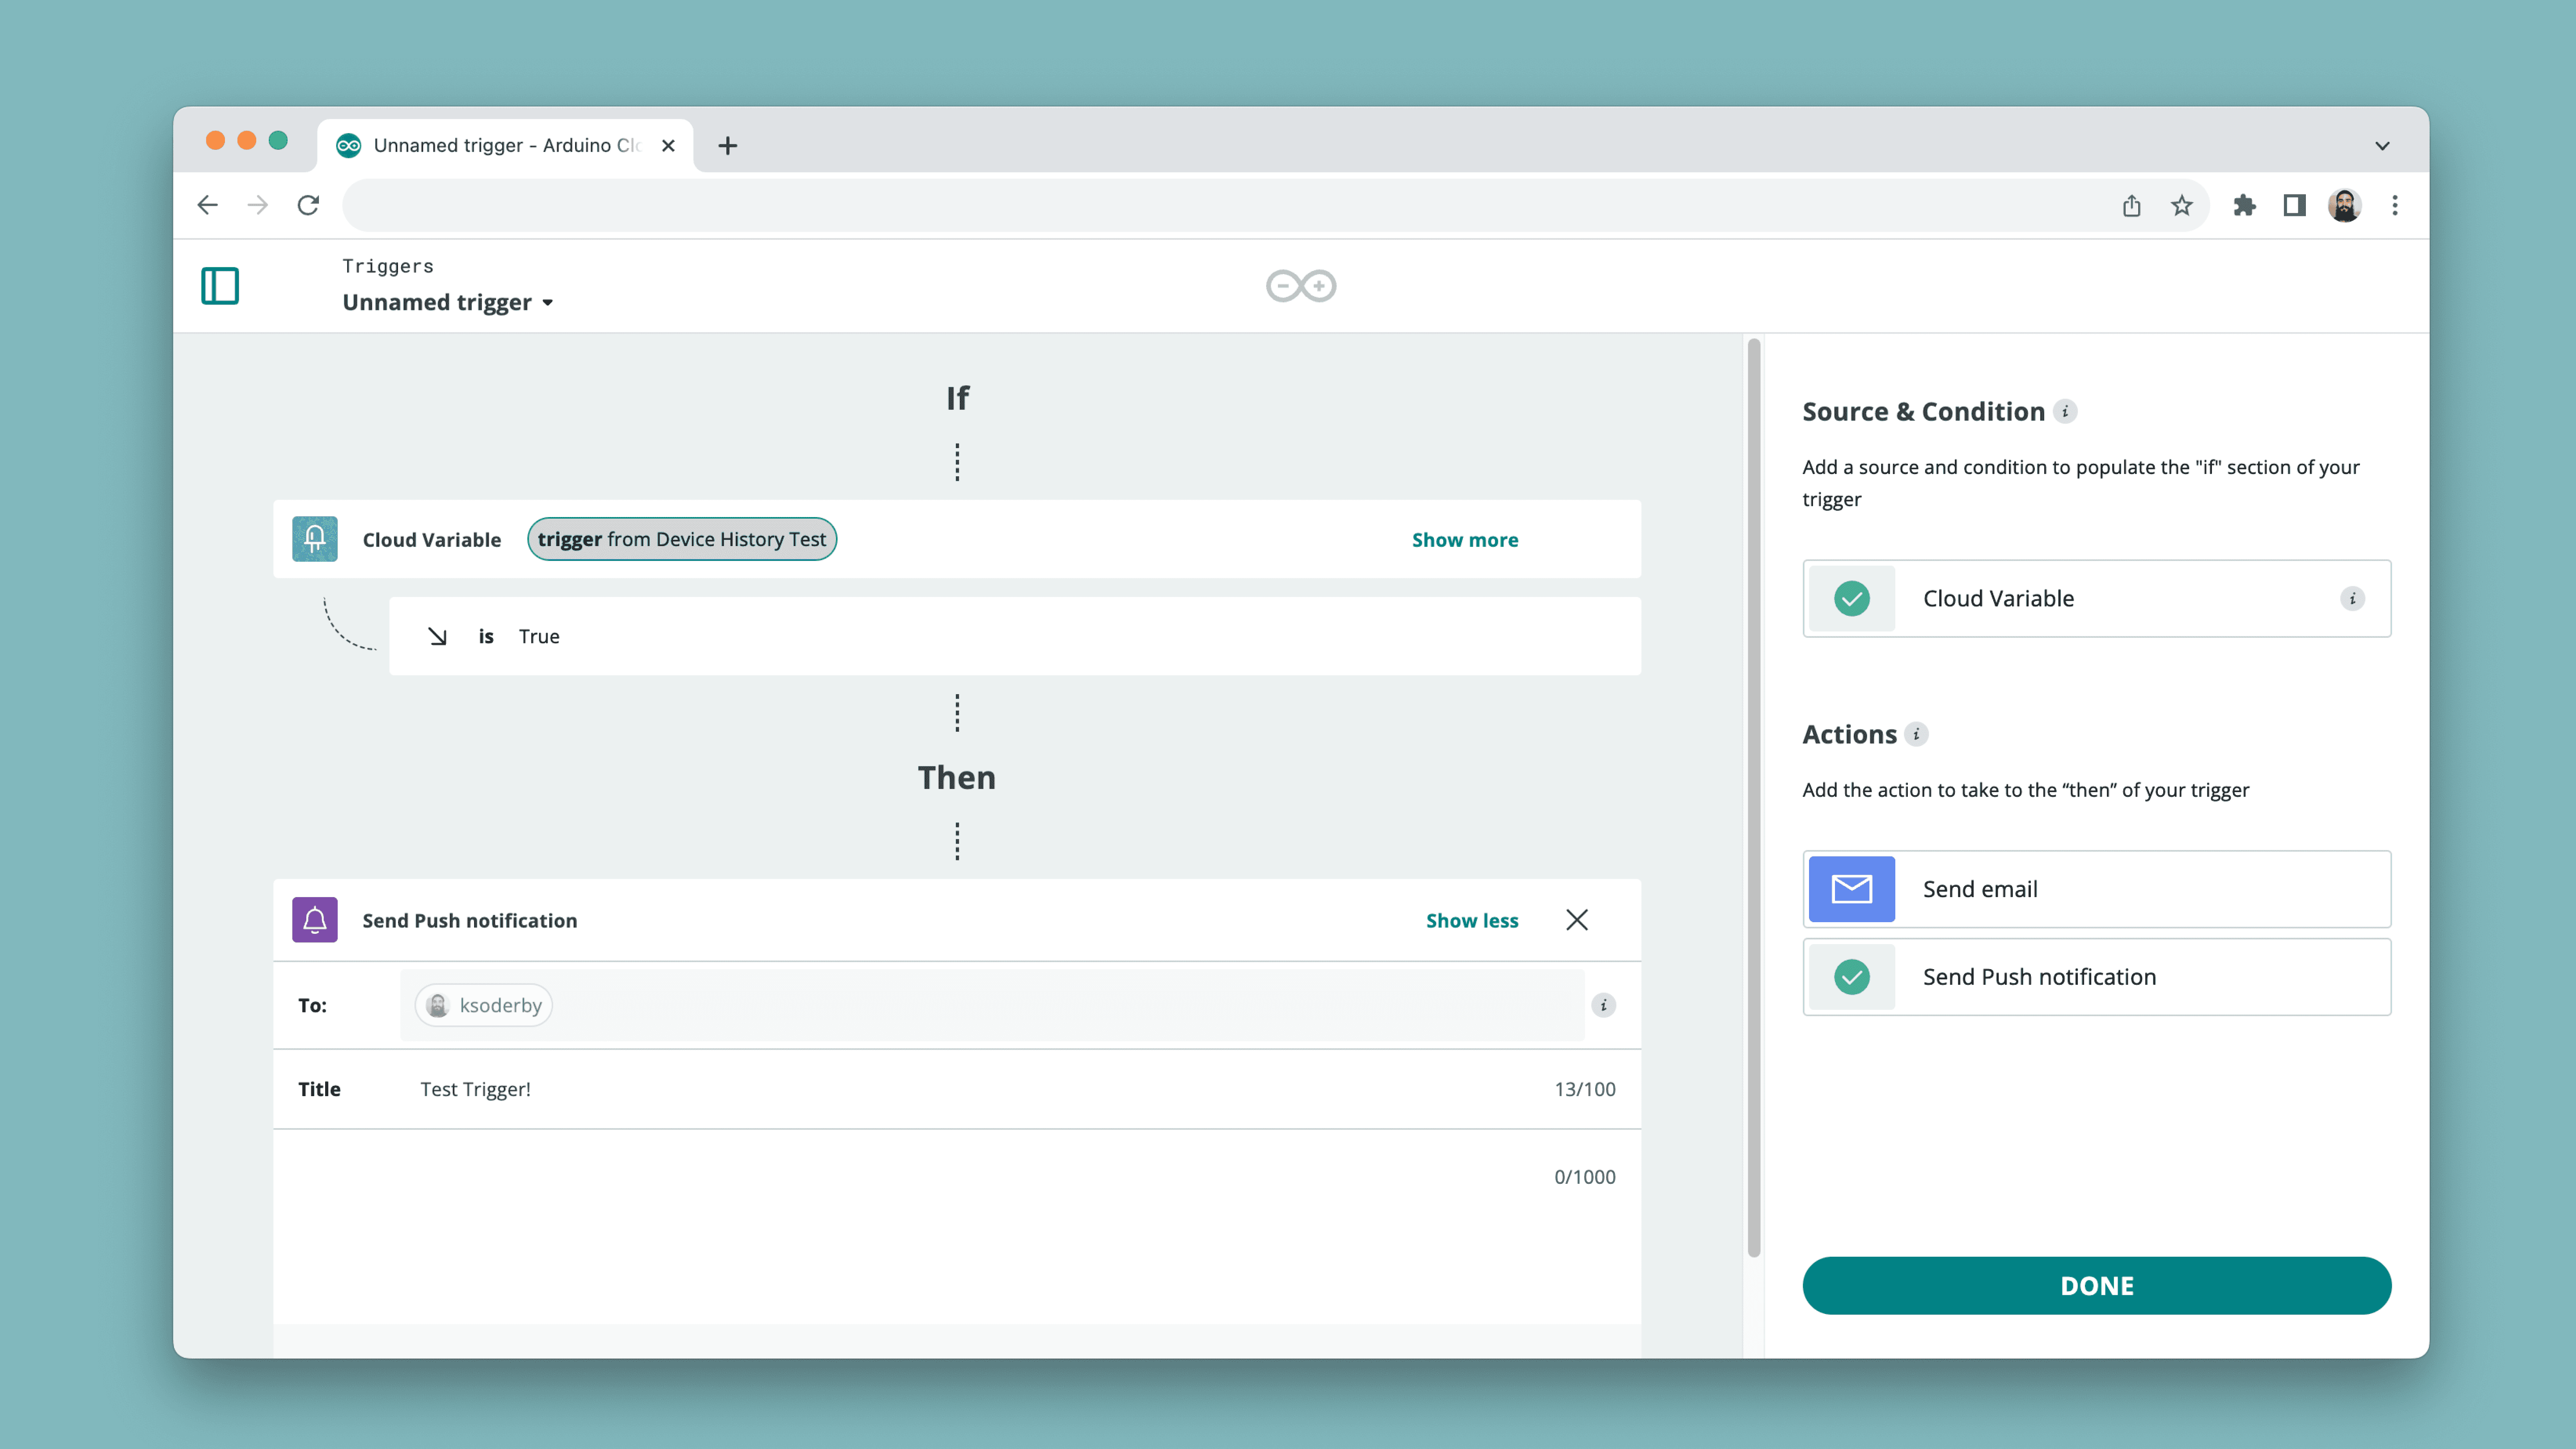
Task: Expand Cloud Variable with Show more
Action: [x=1464, y=540]
